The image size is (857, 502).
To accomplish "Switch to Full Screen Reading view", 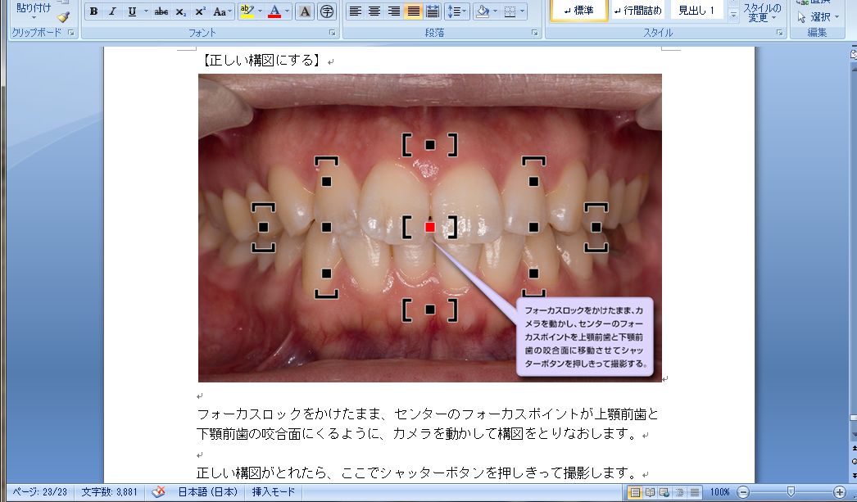I will coord(650,492).
